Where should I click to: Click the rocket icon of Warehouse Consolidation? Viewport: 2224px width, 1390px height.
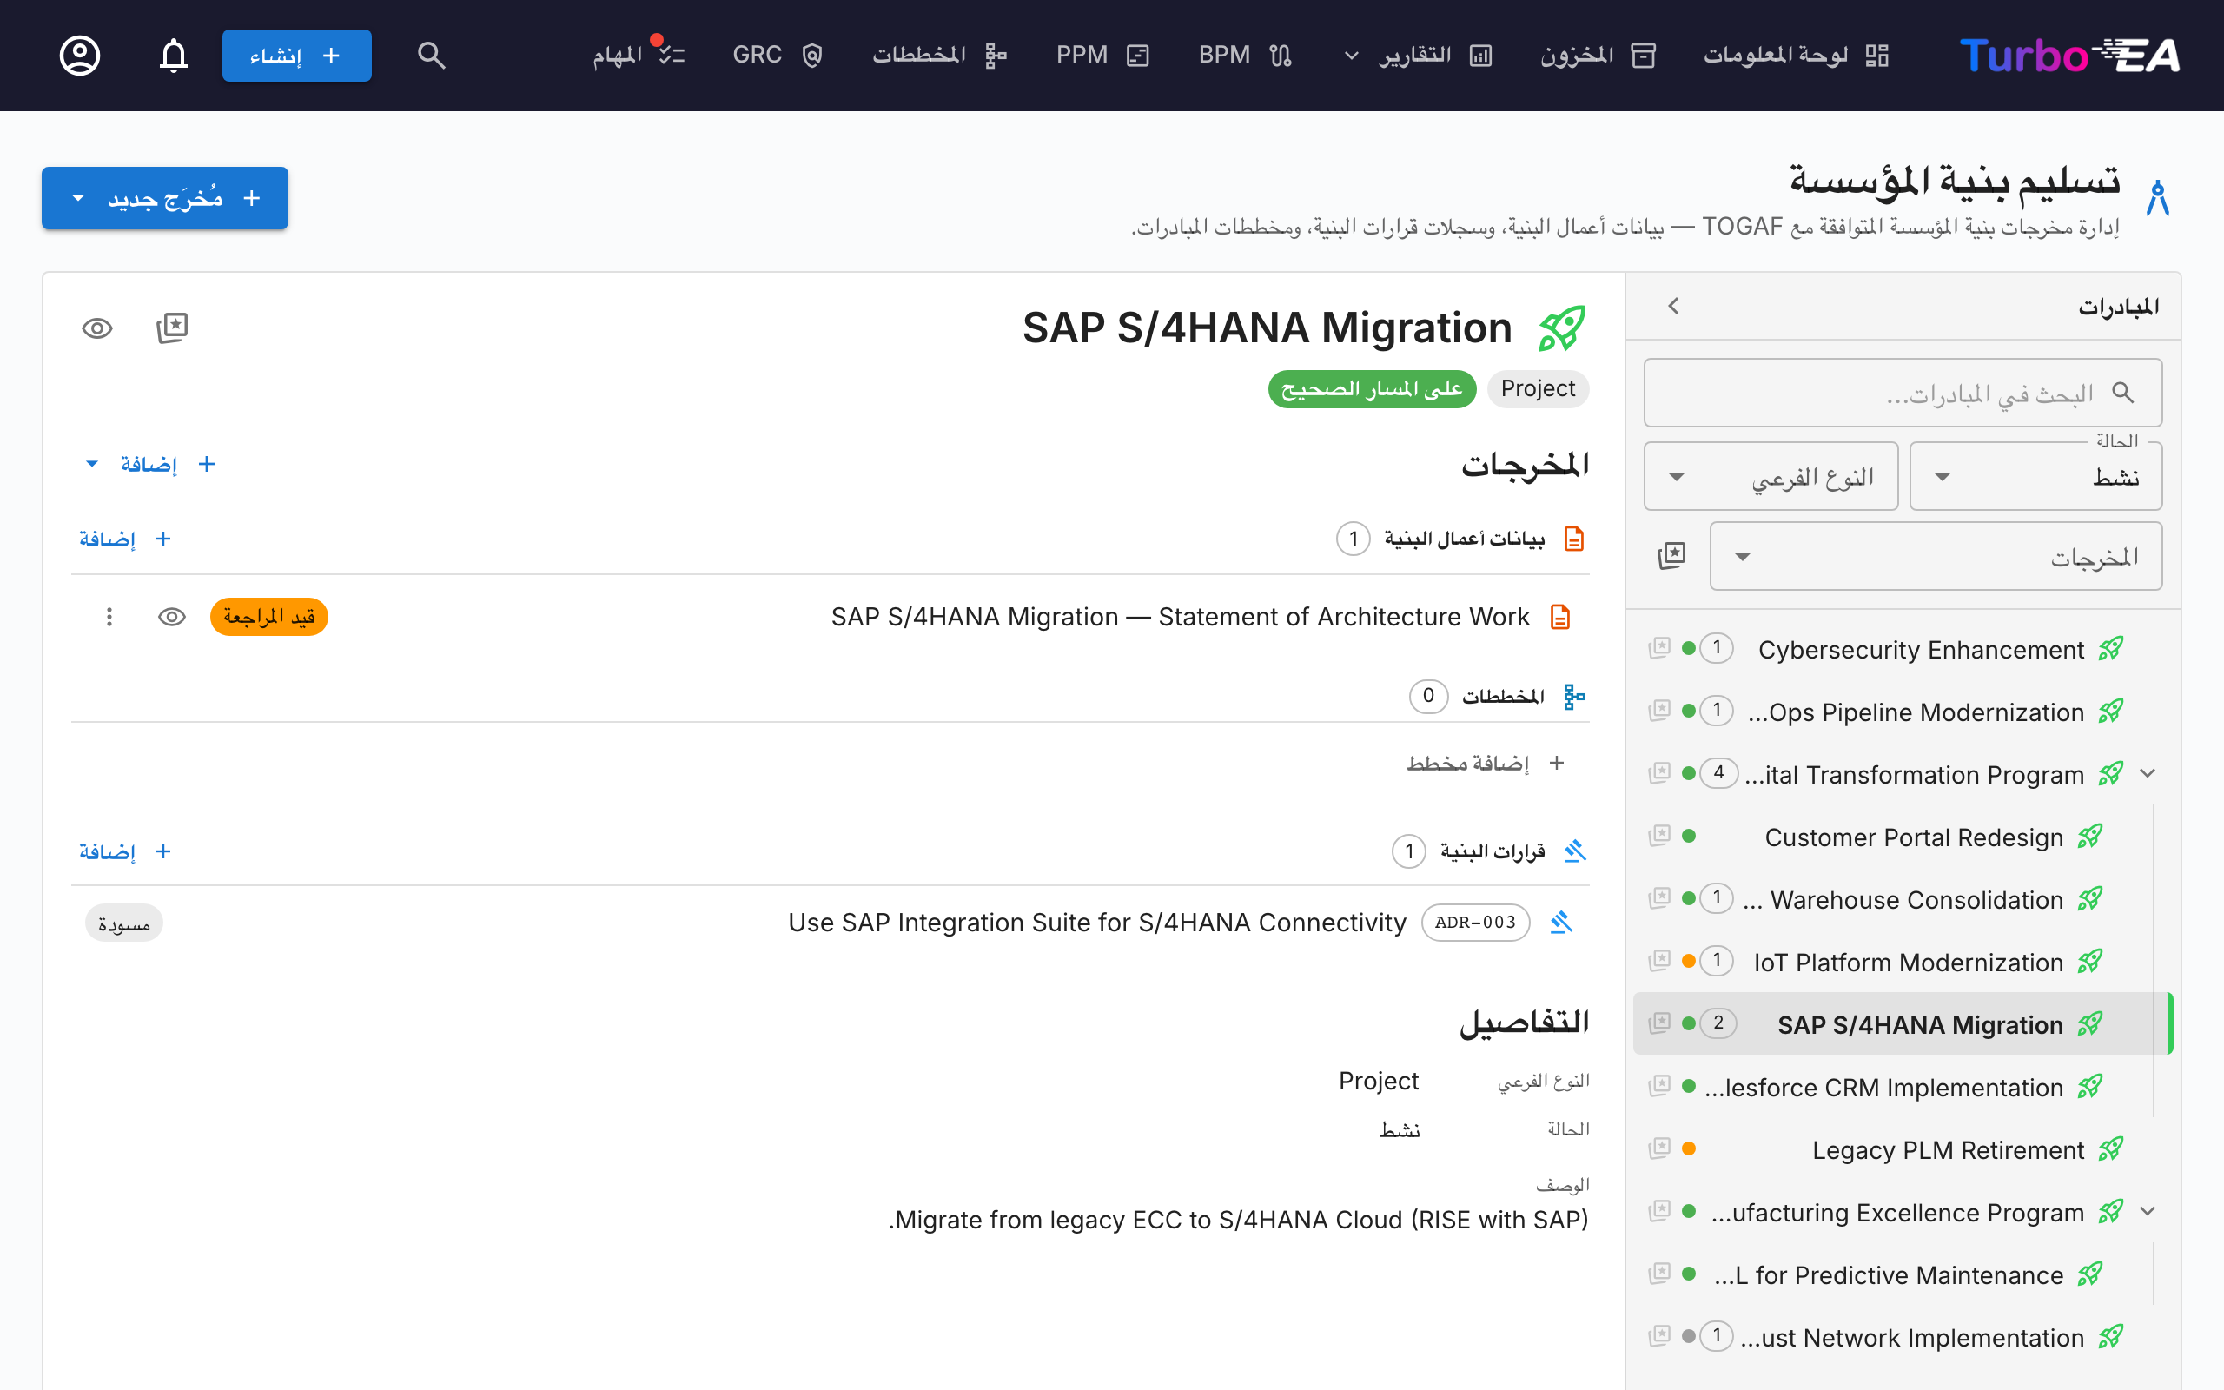click(x=2090, y=899)
